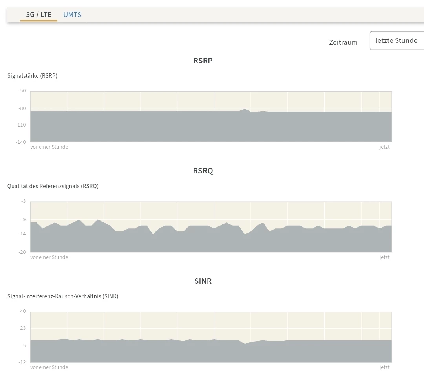
Task: Click the SINR section heading
Action: pos(203,281)
